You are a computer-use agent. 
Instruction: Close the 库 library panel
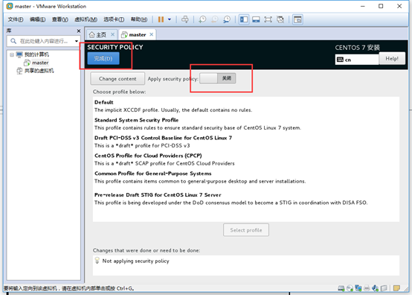point(79,31)
